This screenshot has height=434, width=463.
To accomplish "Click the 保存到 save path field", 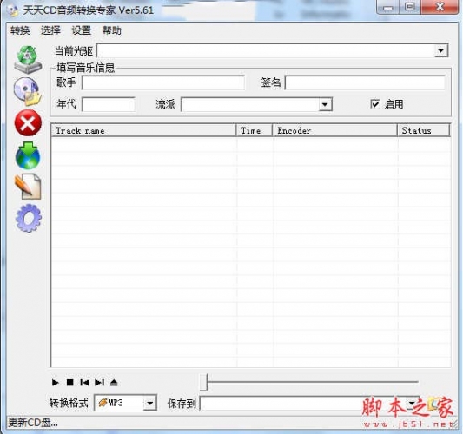I will pyautogui.click(x=303, y=404).
